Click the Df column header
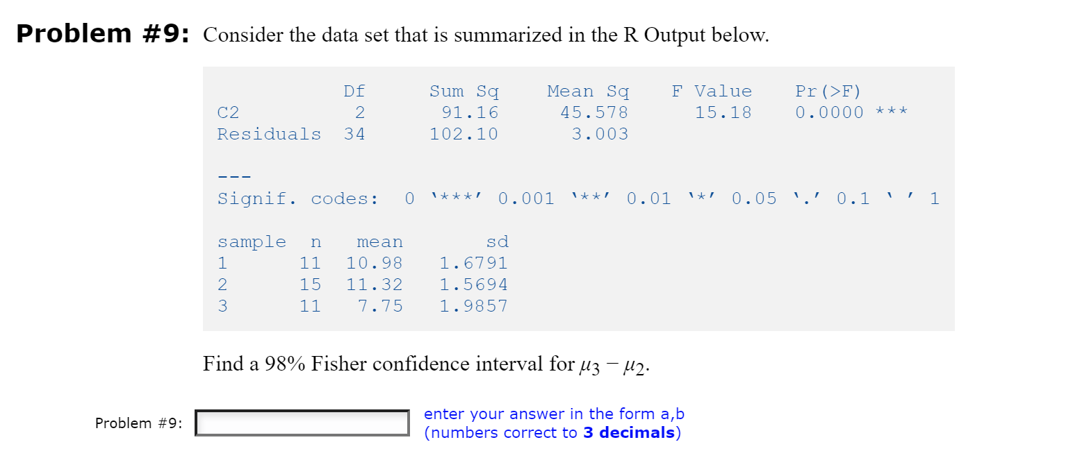This screenshot has width=1073, height=458. (x=353, y=90)
